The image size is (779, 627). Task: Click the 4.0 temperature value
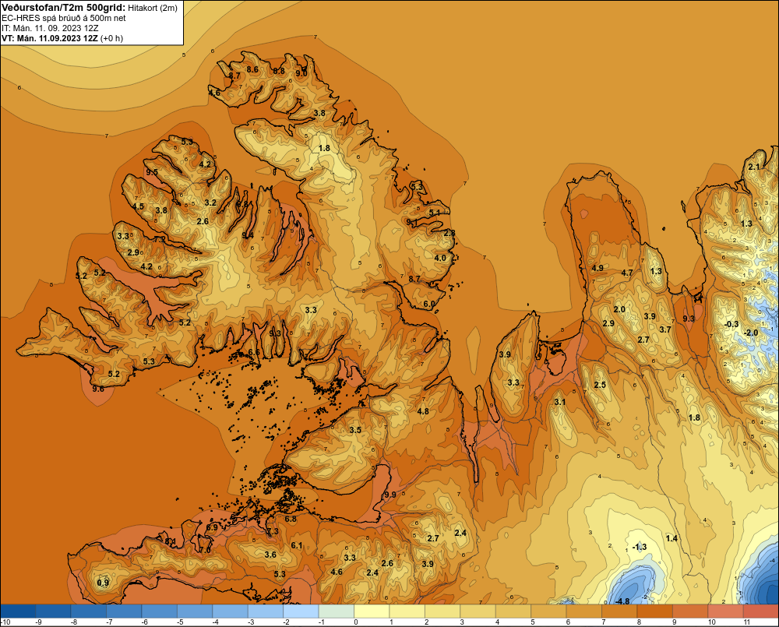pos(440,258)
